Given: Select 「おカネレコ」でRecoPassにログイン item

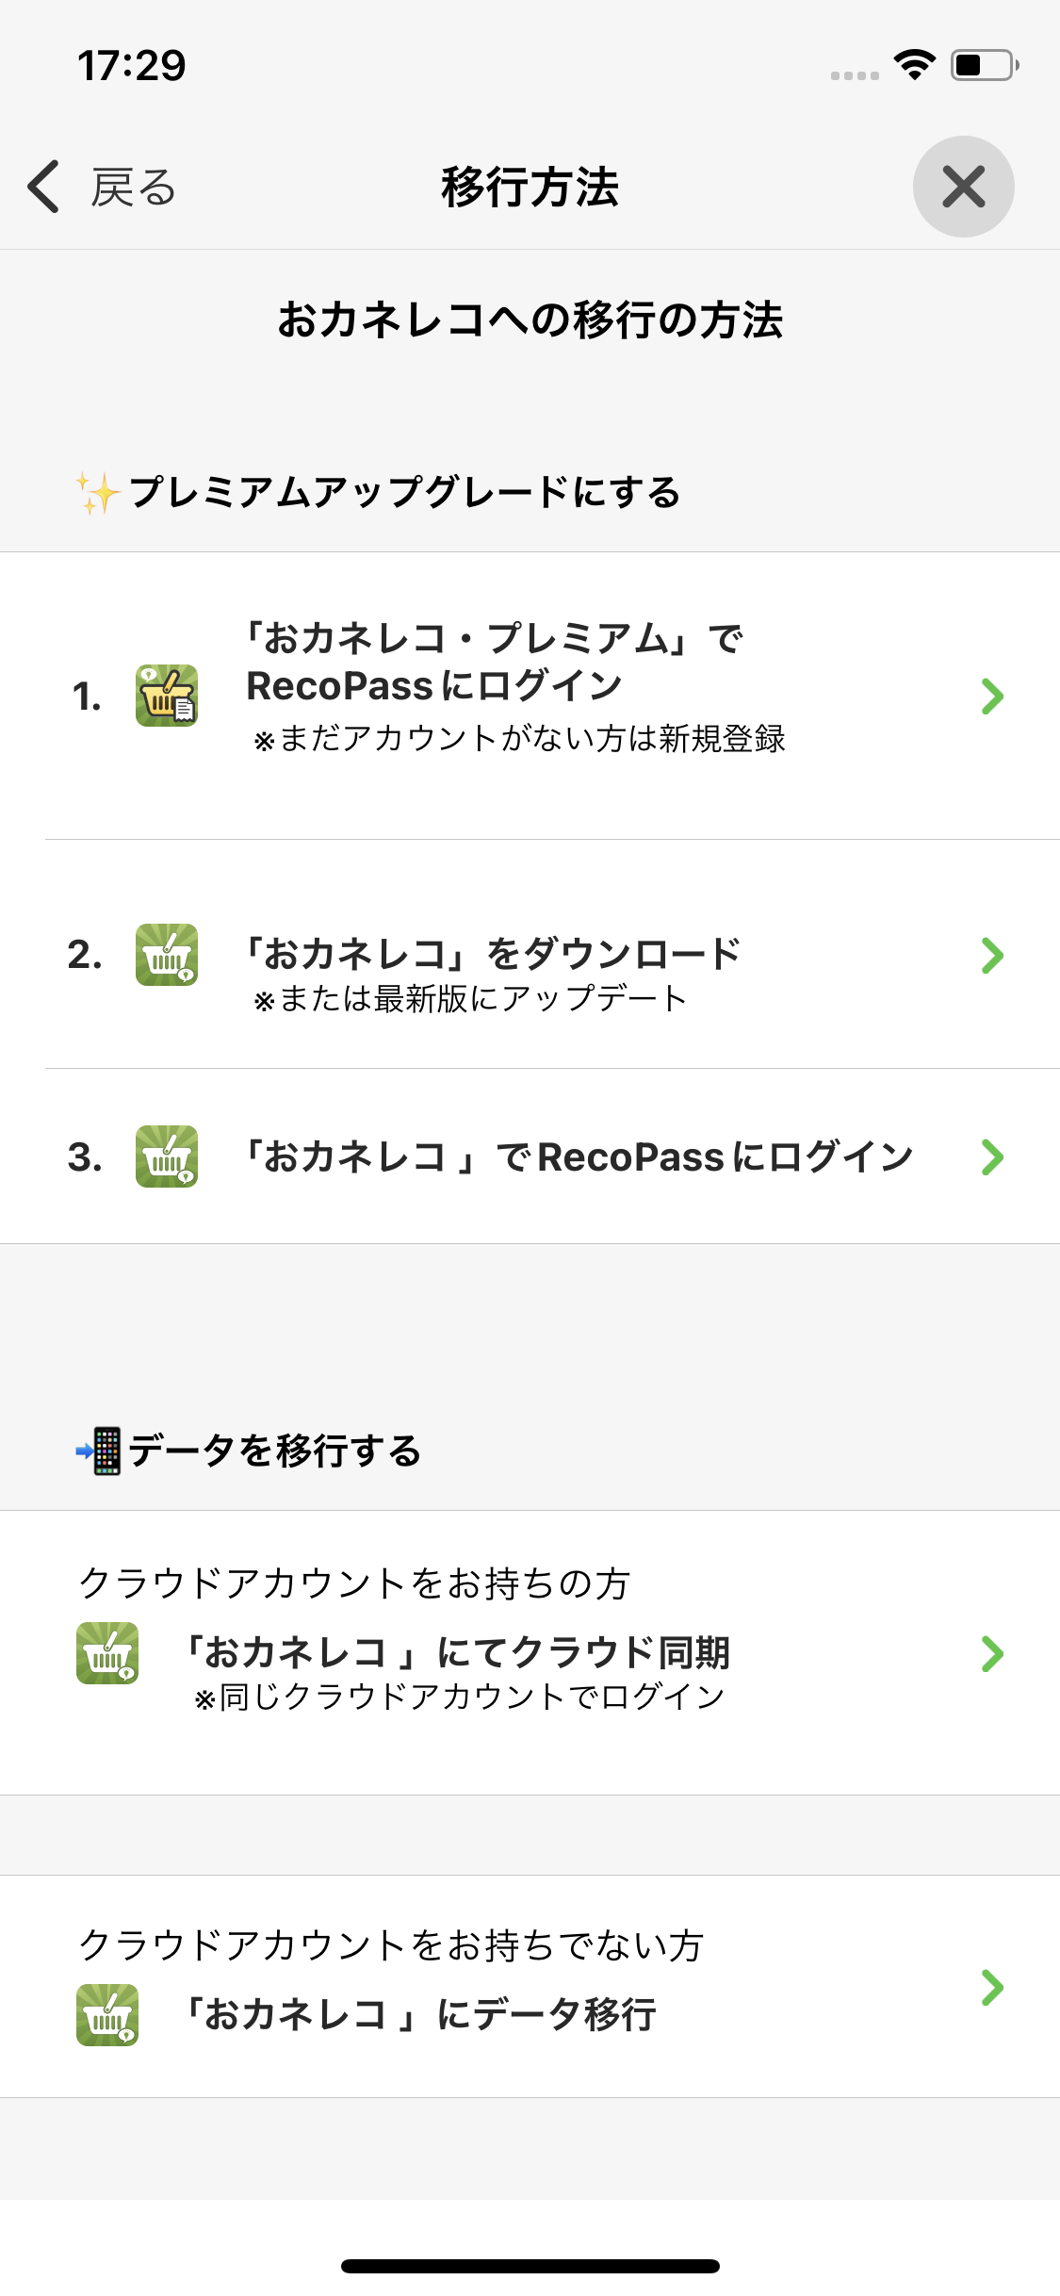Looking at the screenshot, I should point(579,1157).
